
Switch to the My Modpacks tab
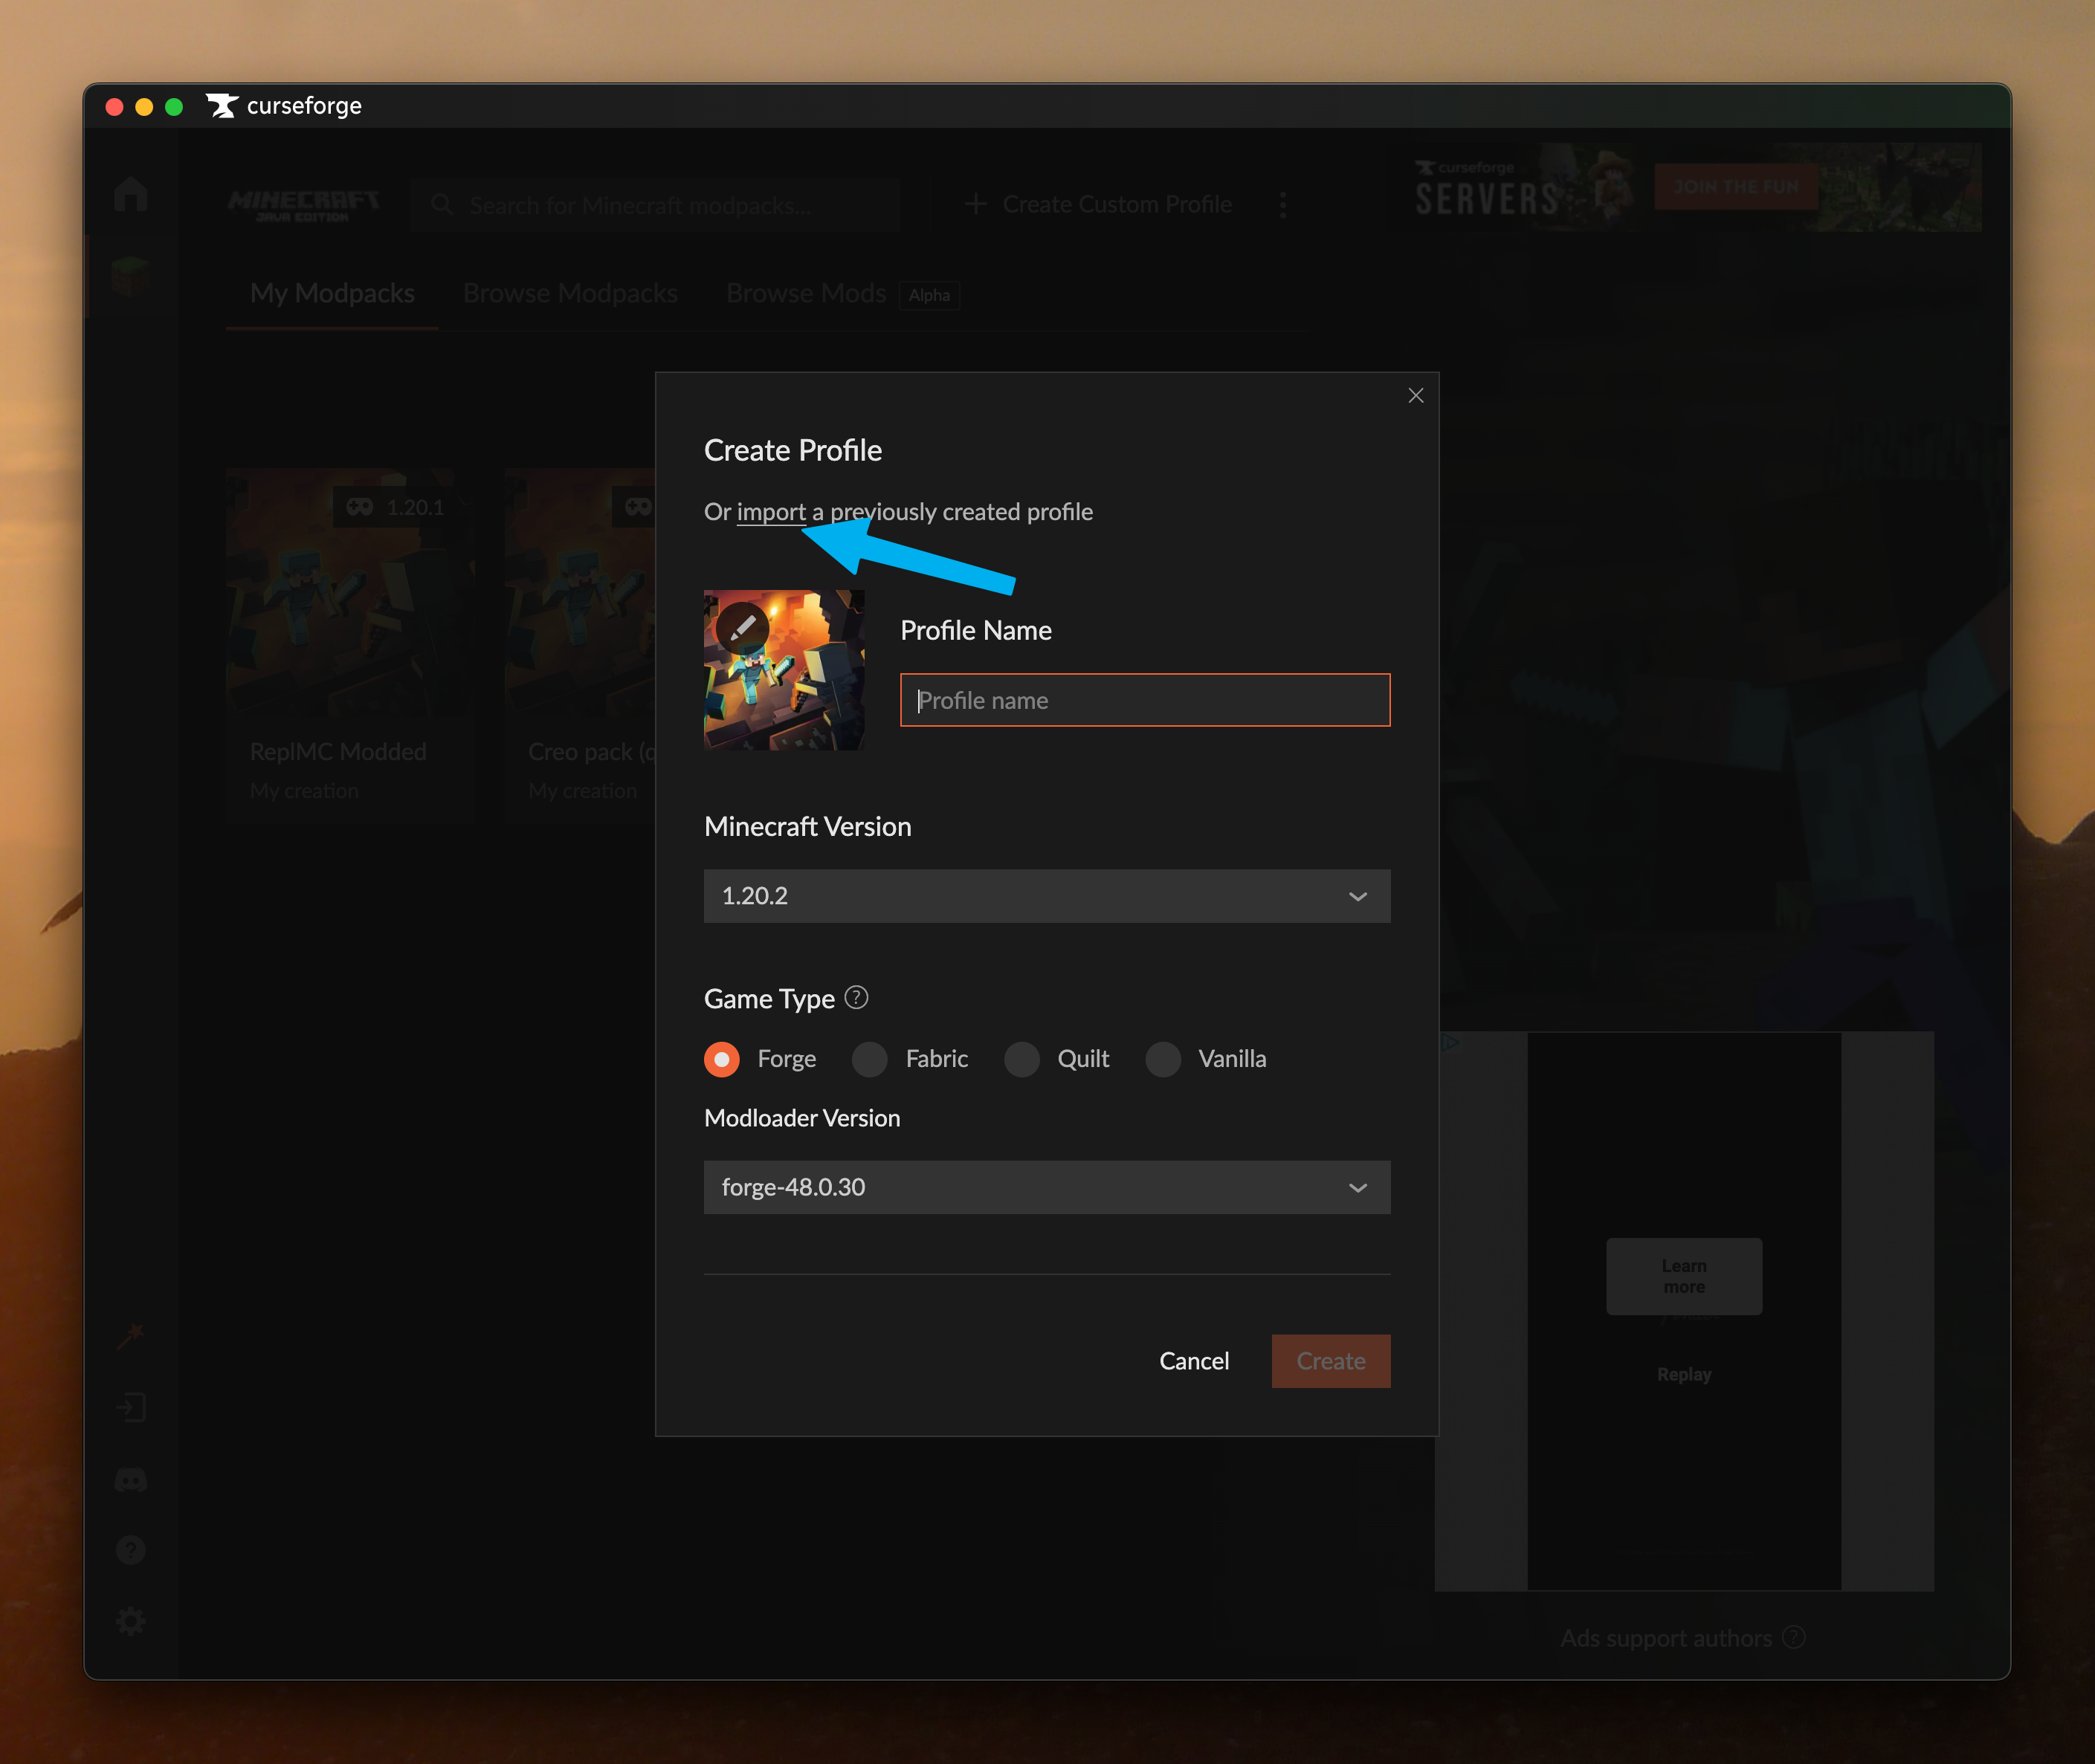(332, 293)
